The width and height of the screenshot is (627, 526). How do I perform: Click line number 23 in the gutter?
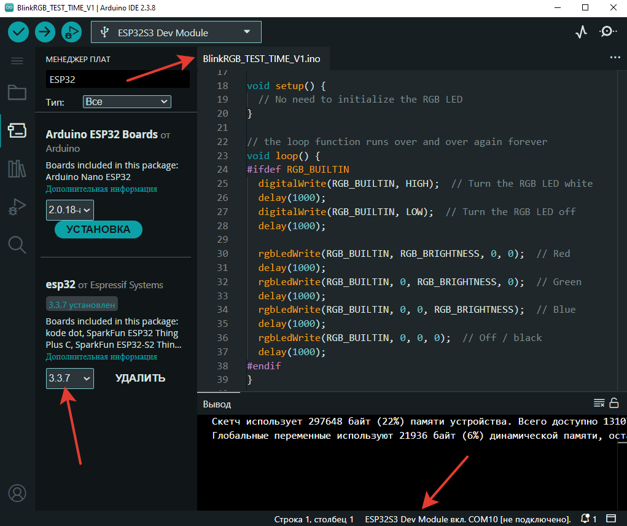point(222,155)
